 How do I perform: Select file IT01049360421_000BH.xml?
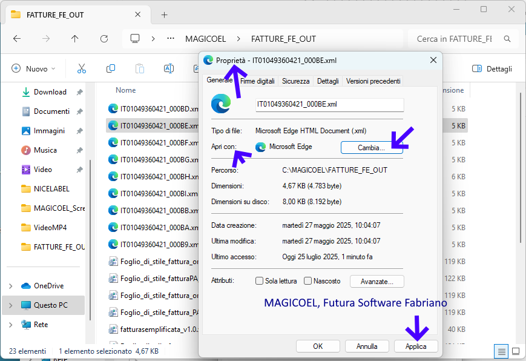pos(153,177)
